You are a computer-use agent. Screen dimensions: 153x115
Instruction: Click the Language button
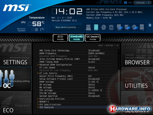tap(140, 3)
